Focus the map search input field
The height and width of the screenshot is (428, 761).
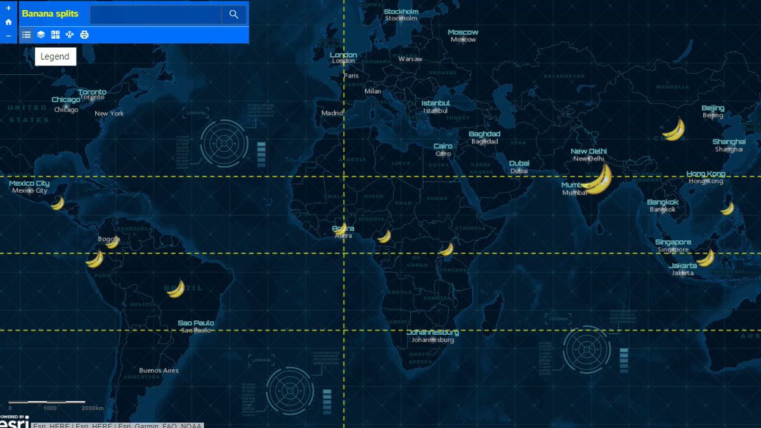pyautogui.click(x=155, y=15)
